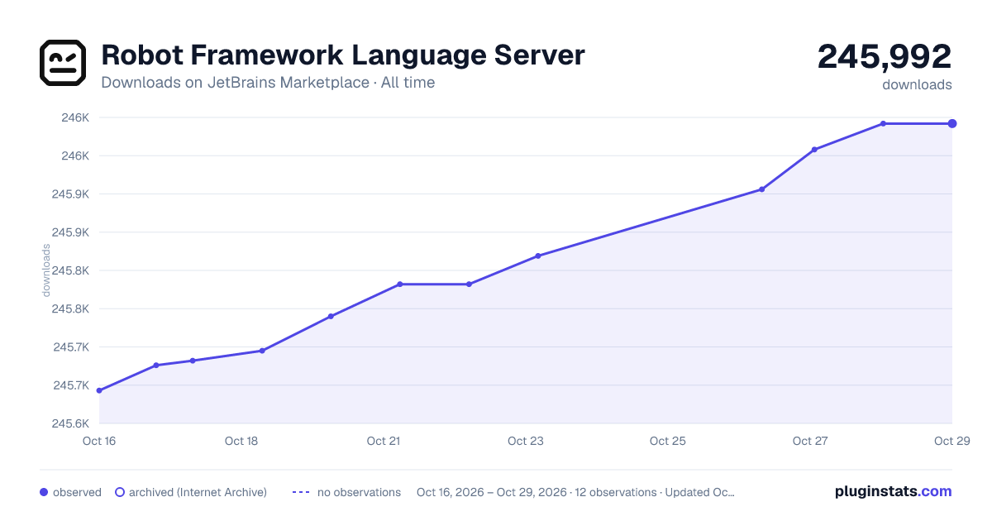The image size is (992, 521).
Task: Select the data point just above Oct 27 label
Action: pyautogui.click(x=814, y=150)
